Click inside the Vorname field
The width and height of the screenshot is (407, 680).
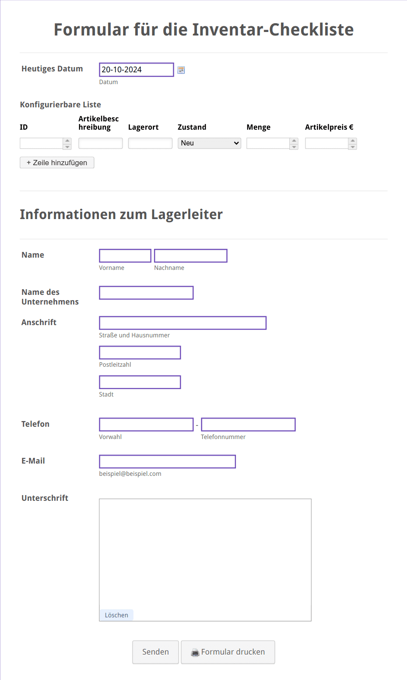point(125,255)
